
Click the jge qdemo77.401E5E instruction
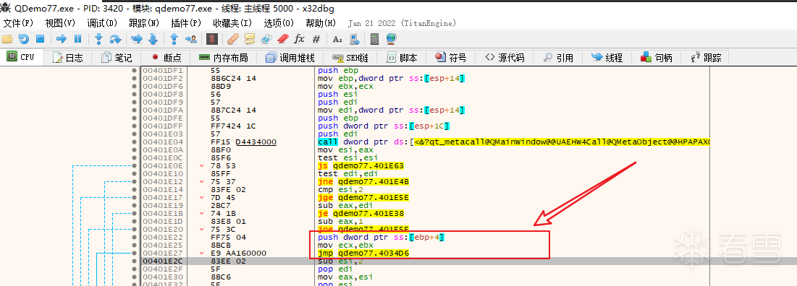point(363,197)
